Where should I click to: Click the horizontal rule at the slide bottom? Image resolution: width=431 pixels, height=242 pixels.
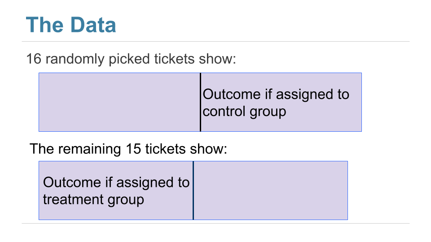pos(215,223)
